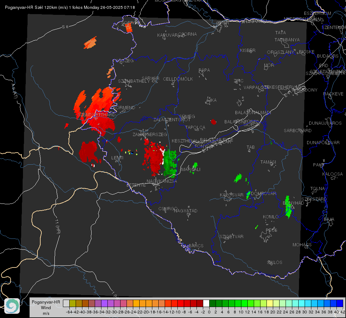The image size is (346, 318).
Task: Click the CSORNA label
Action: [x=188, y=34]
